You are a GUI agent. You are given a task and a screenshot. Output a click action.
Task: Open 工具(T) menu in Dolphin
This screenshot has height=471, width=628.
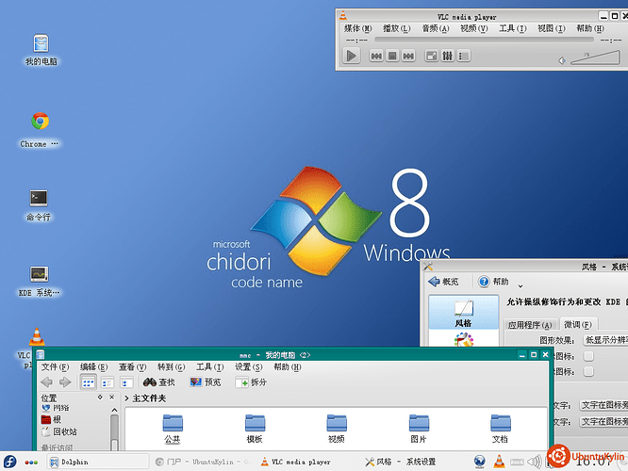pos(210,367)
